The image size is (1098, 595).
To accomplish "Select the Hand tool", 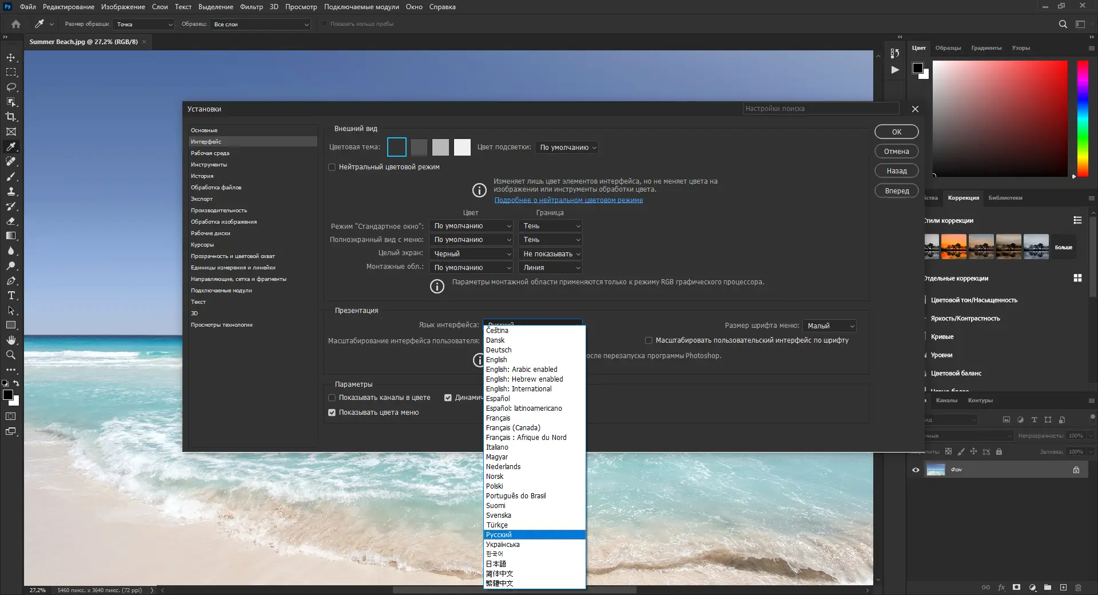I will (x=11, y=340).
